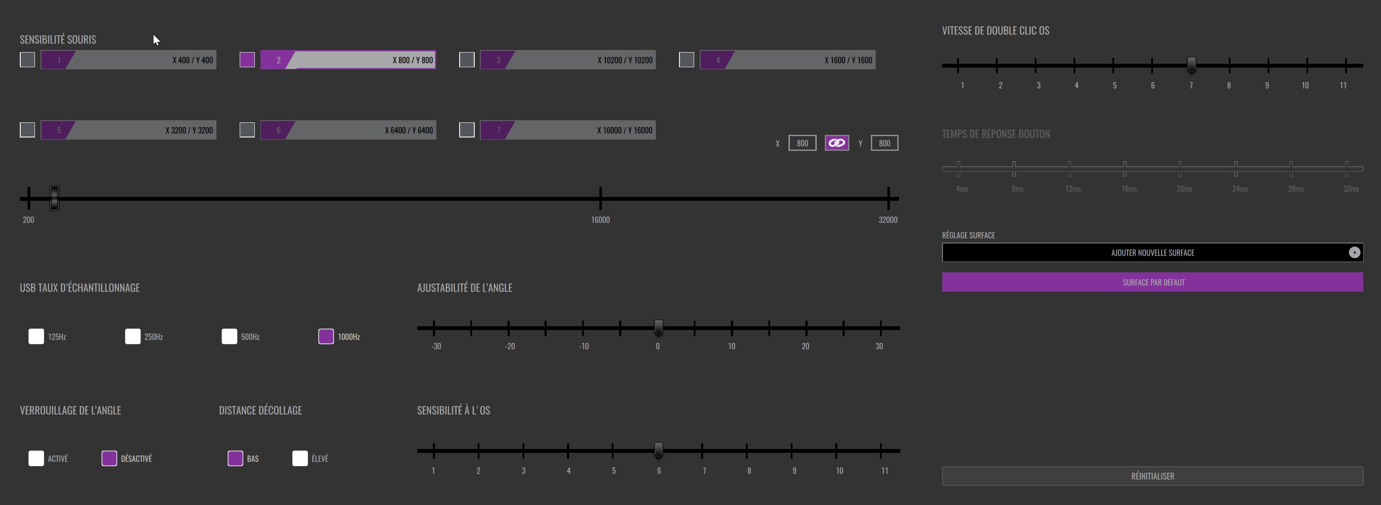Set double click speed to 9
This screenshot has width=1381, height=505.
1268,66
